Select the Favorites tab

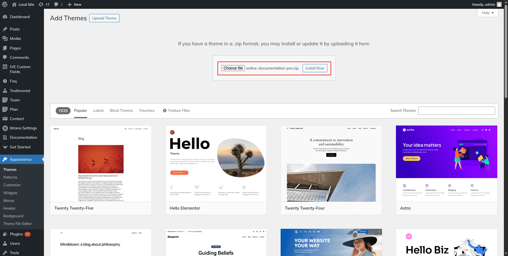(x=147, y=110)
